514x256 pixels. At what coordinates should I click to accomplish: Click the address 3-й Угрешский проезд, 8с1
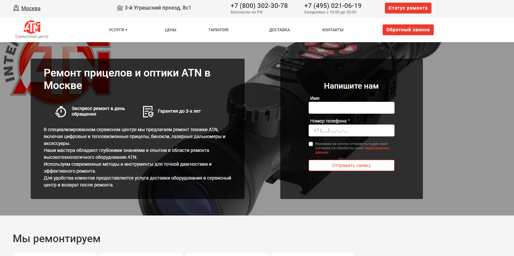pyautogui.click(x=158, y=8)
